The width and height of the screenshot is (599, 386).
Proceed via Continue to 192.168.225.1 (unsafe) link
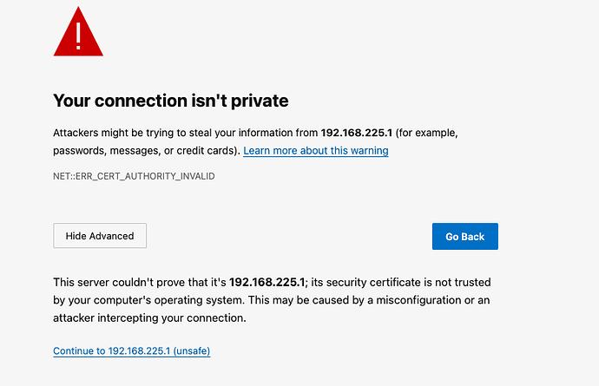tap(131, 350)
